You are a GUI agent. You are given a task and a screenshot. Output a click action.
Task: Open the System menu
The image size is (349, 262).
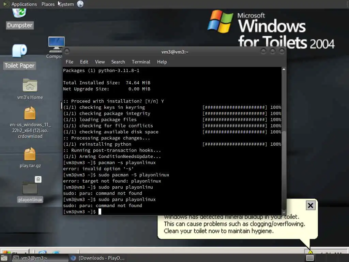coord(66,4)
